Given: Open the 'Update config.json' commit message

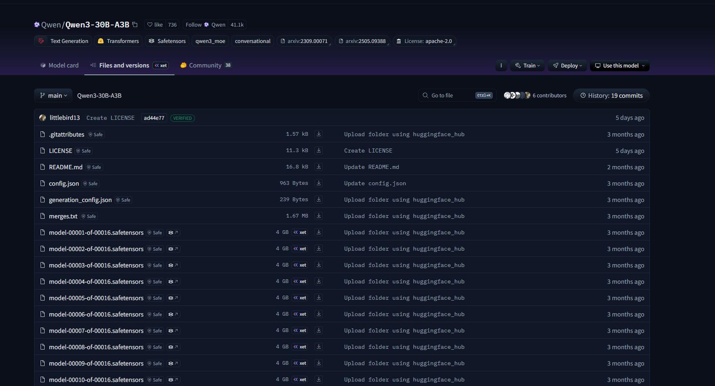Looking at the screenshot, I should point(375,183).
